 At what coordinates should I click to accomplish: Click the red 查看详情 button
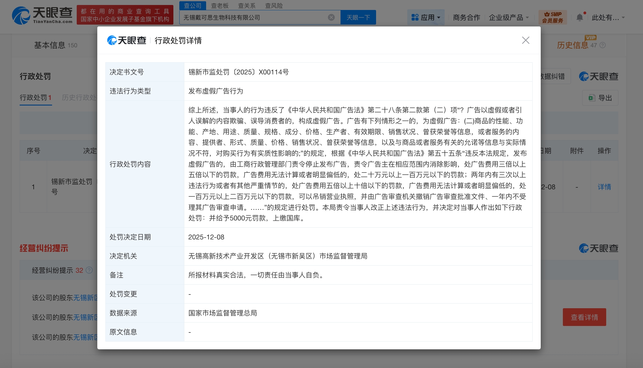pyautogui.click(x=584, y=317)
